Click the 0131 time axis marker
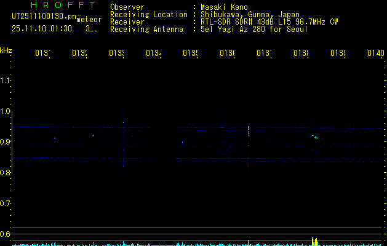387x246 pixels. click(42, 53)
